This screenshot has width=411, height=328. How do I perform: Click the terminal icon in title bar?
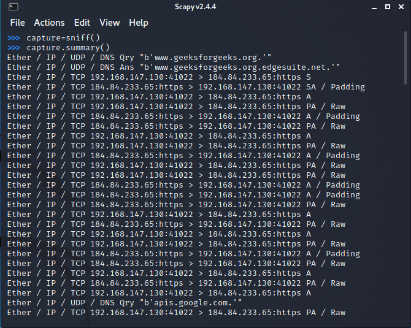13,7
